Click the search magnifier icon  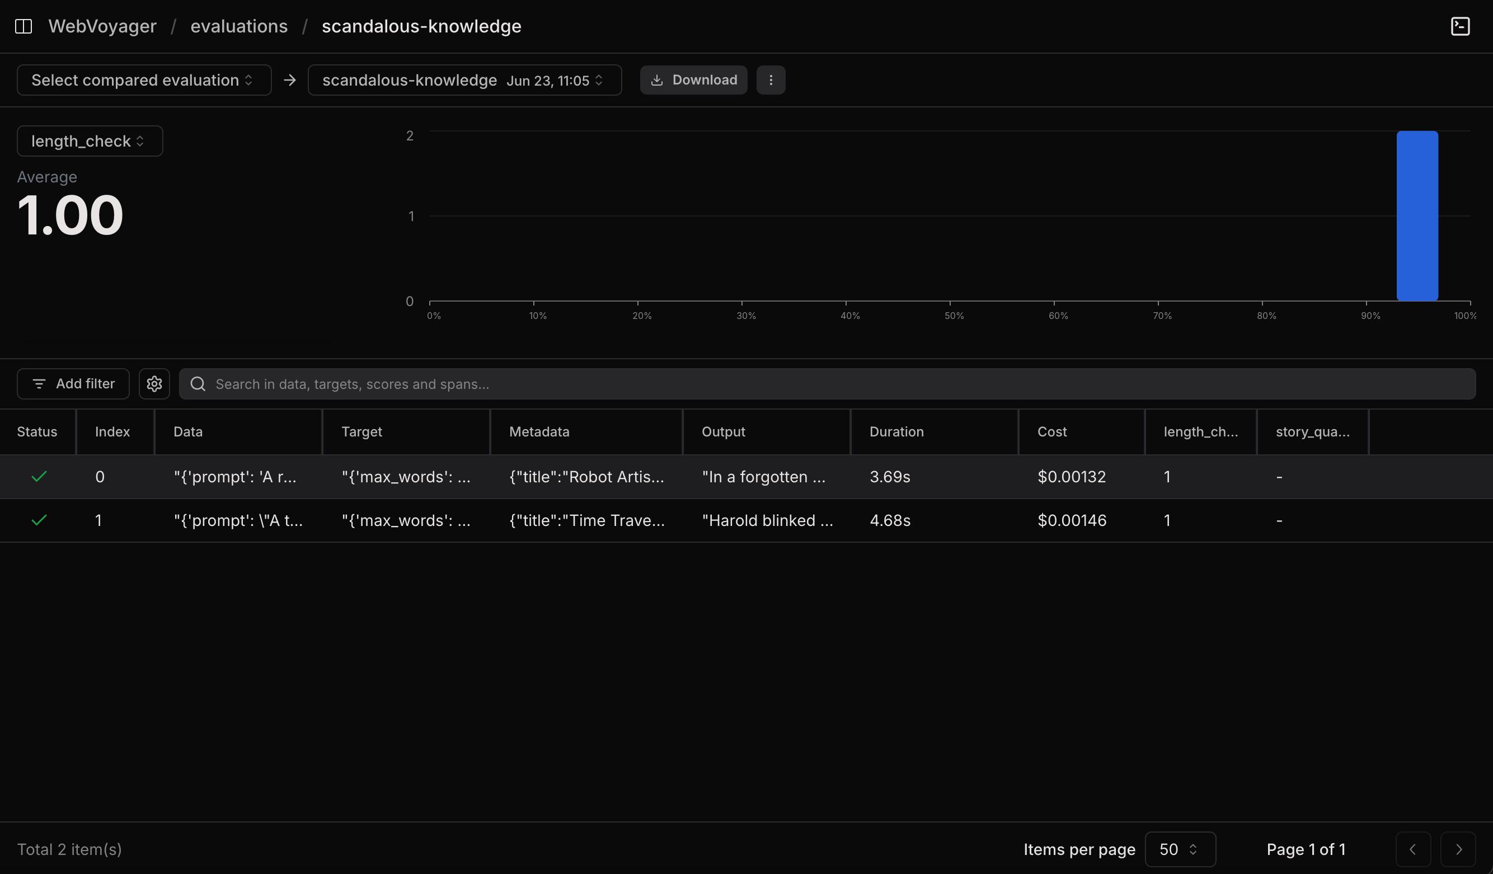(x=198, y=384)
